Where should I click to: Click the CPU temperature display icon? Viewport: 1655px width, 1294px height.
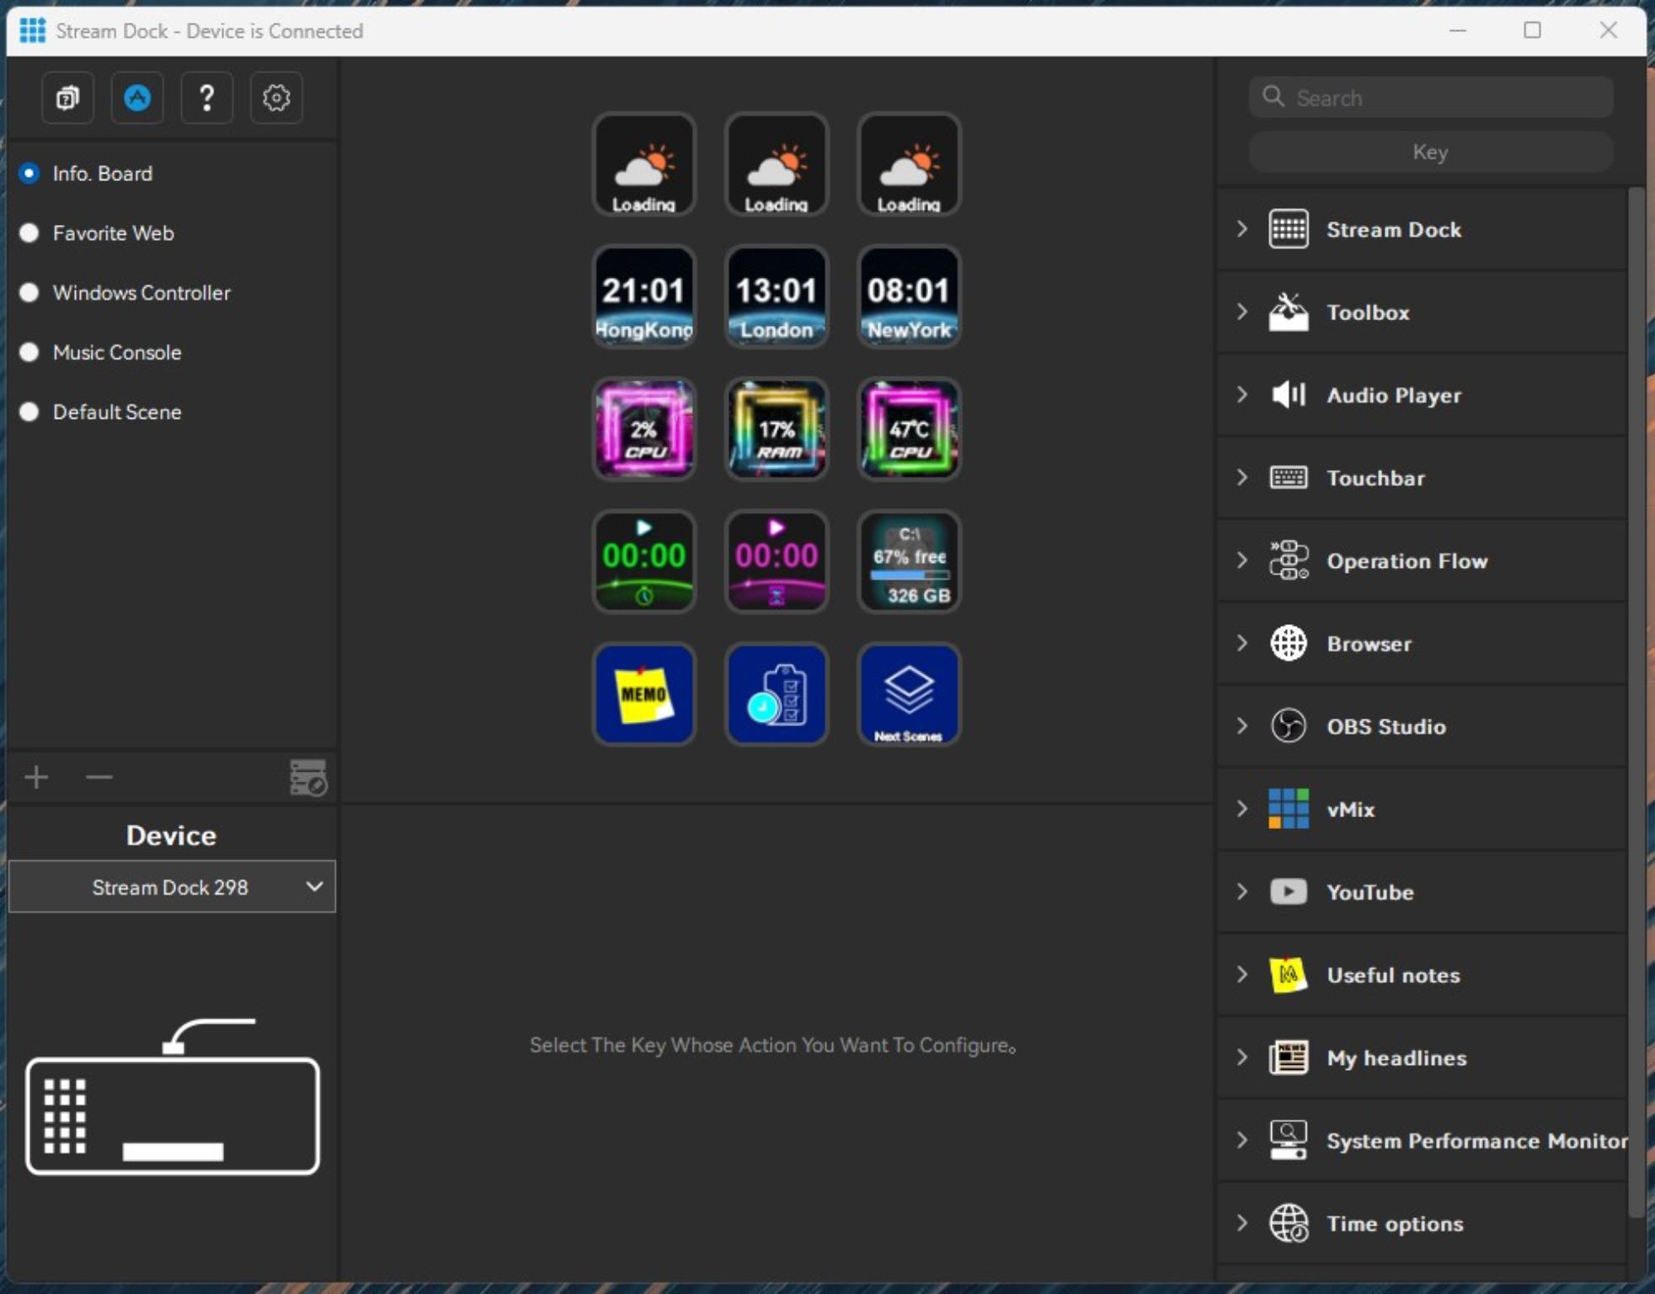pyautogui.click(x=907, y=427)
